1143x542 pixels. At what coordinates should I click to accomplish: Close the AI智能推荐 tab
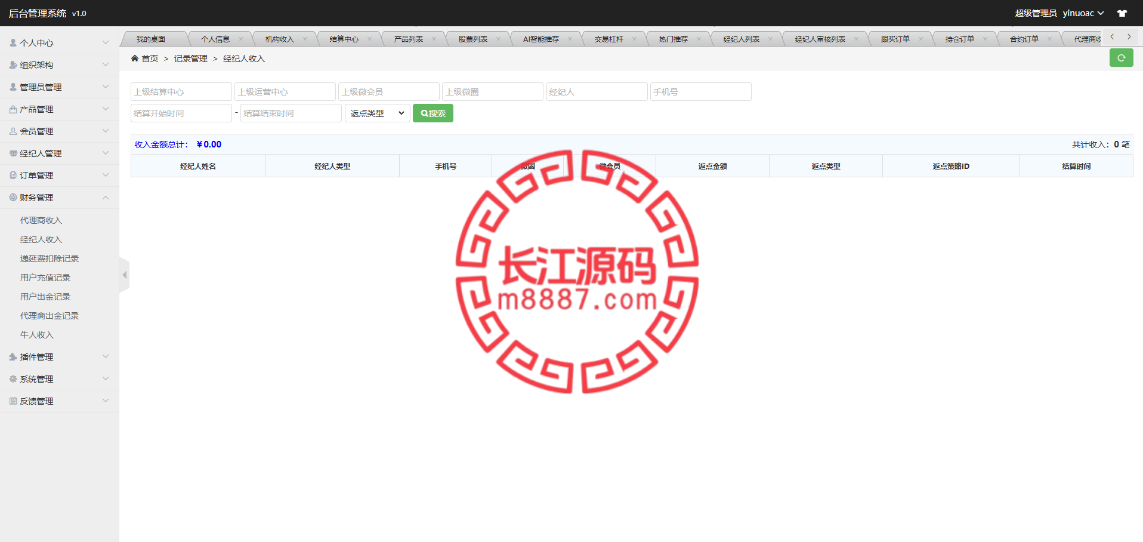point(570,39)
